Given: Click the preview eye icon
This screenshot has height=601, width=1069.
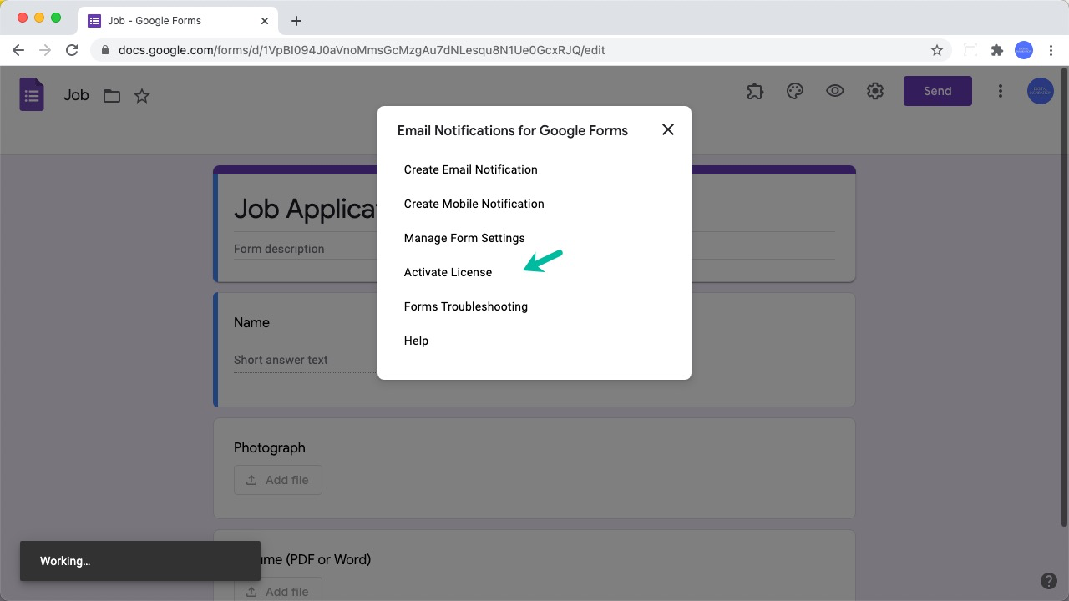Looking at the screenshot, I should [835, 92].
